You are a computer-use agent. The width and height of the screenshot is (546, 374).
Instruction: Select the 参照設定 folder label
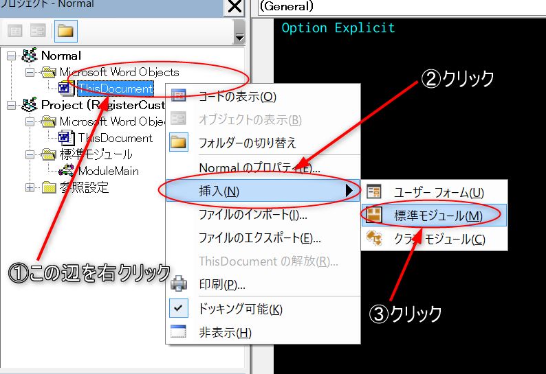(x=84, y=187)
